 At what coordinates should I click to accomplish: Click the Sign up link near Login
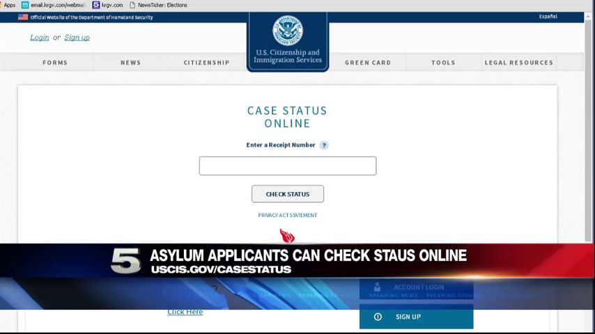click(x=77, y=38)
